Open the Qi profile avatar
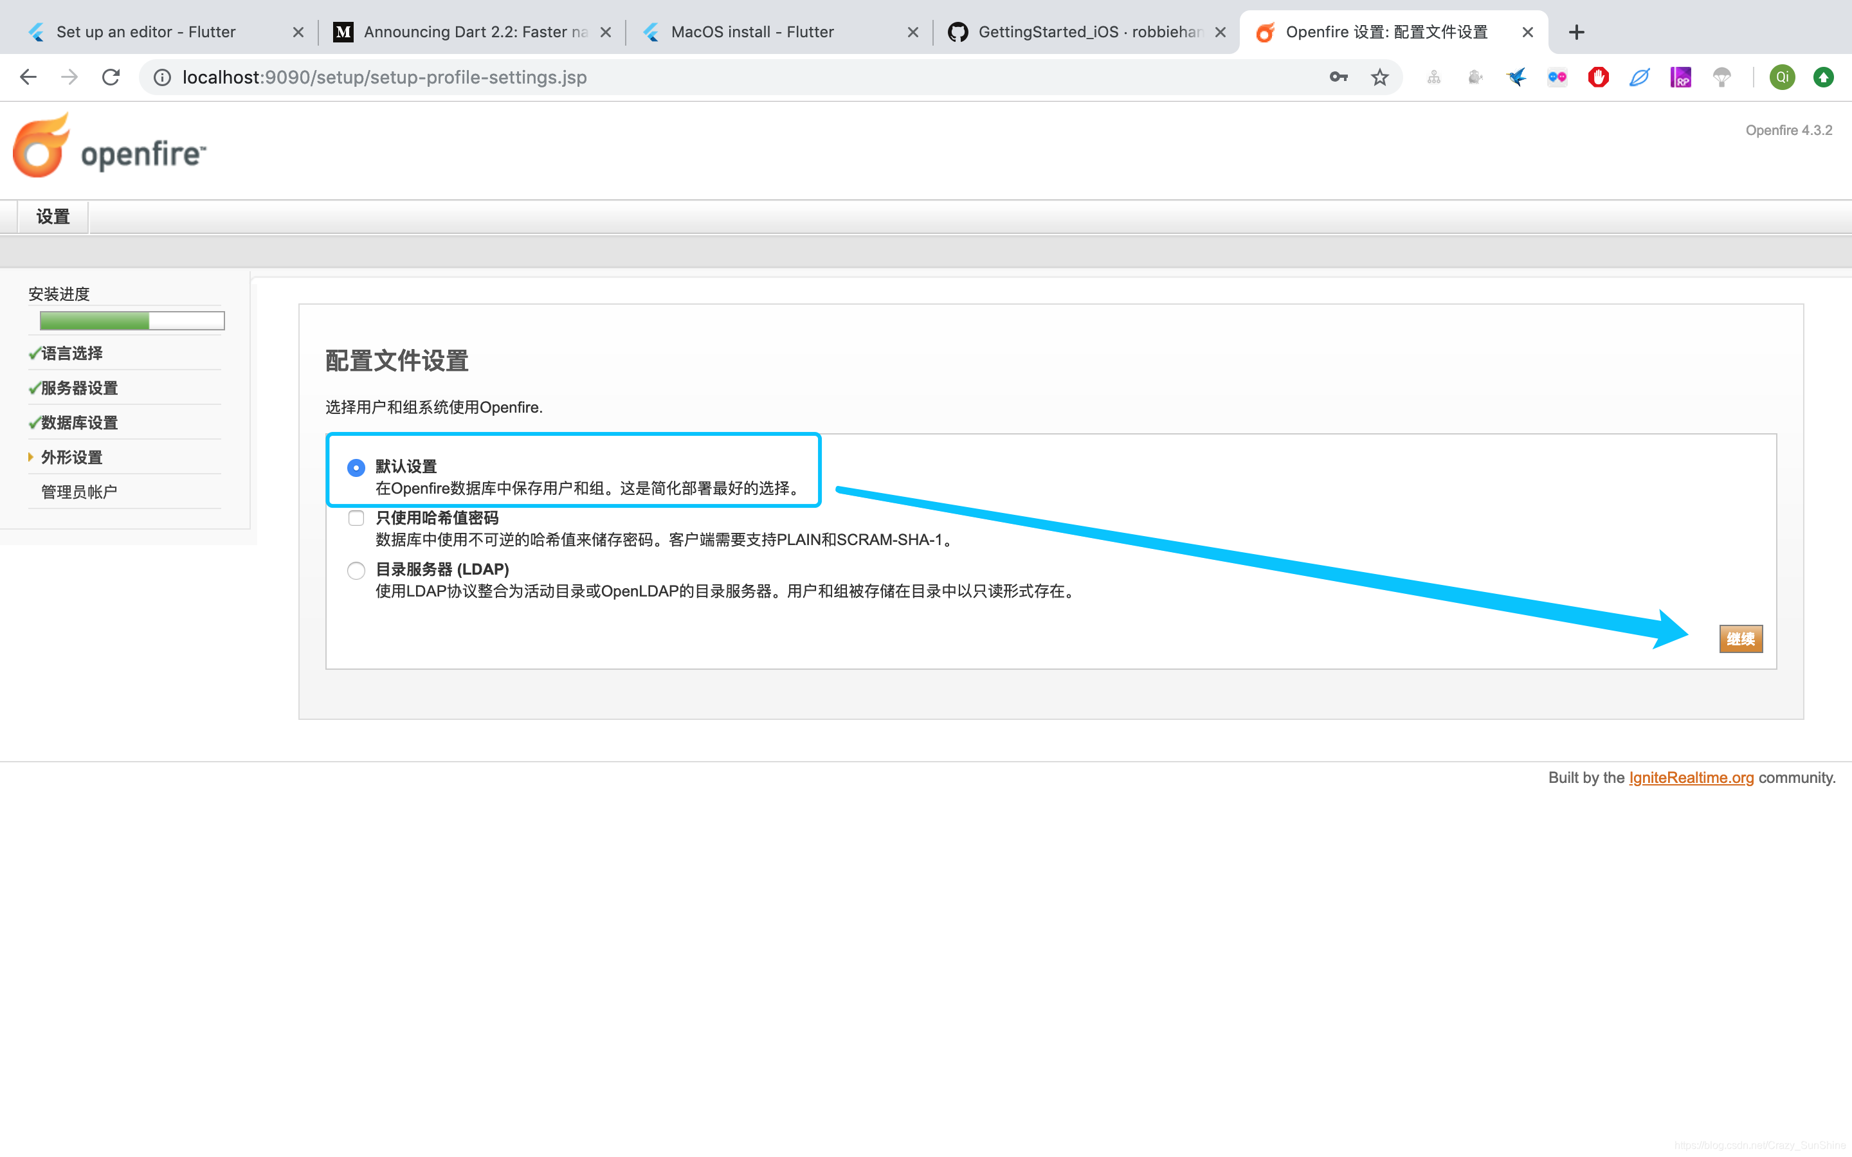Image resolution: width=1852 pixels, height=1157 pixels. [1783, 77]
